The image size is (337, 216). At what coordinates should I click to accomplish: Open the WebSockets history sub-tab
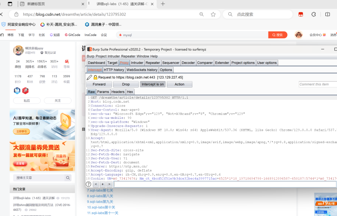point(142,70)
